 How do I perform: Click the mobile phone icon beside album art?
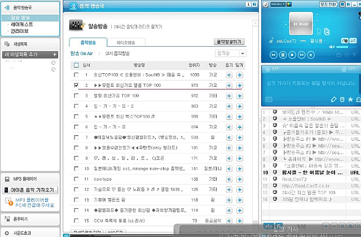(x=319, y=32)
